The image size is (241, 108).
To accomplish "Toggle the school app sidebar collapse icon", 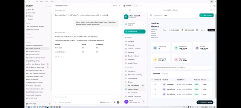I will (151, 15).
